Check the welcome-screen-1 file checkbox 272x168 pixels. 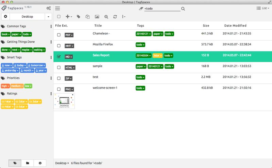pos(59,89)
